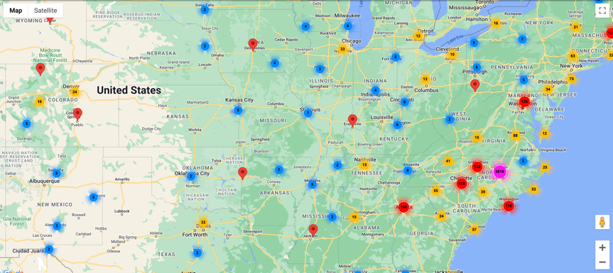This screenshot has height=273, width=613.
Task: Switch to the Map view tab
Action: point(16,11)
